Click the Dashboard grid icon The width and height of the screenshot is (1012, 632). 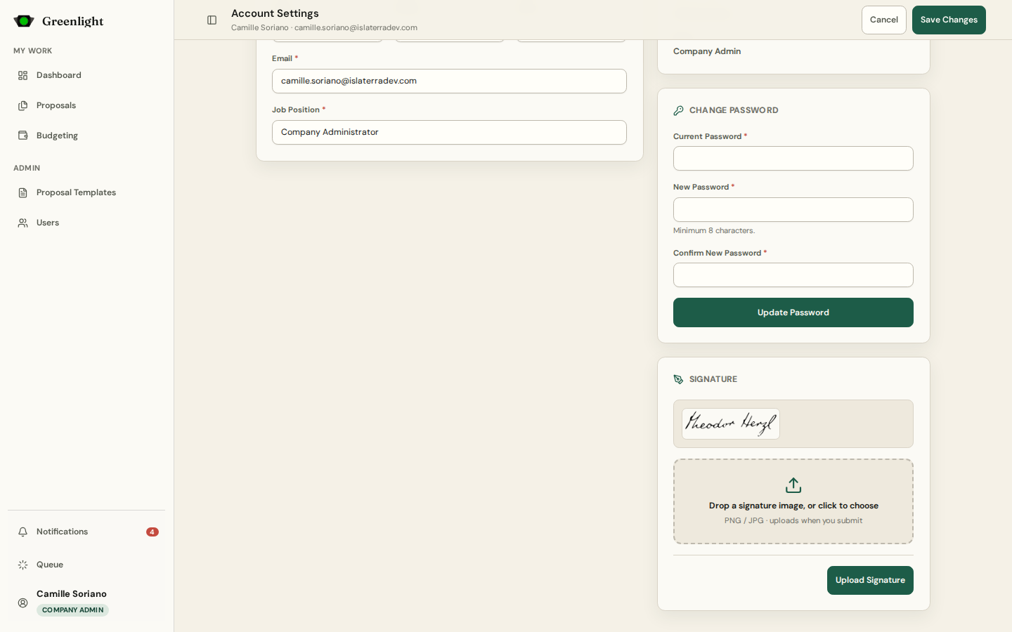click(x=23, y=75)
